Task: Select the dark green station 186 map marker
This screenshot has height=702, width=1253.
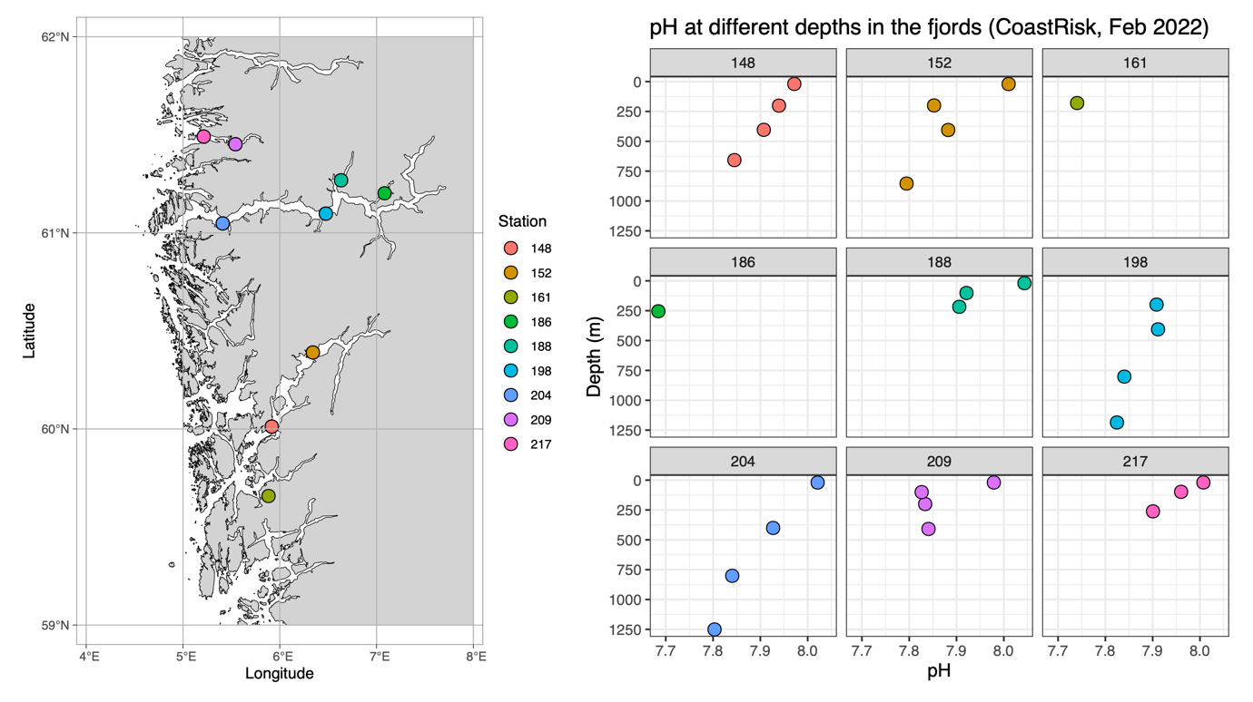Action: (384, 193)
